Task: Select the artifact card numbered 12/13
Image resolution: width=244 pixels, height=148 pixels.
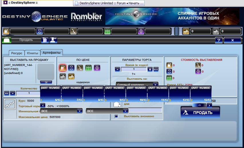Action: pos(180,94)
